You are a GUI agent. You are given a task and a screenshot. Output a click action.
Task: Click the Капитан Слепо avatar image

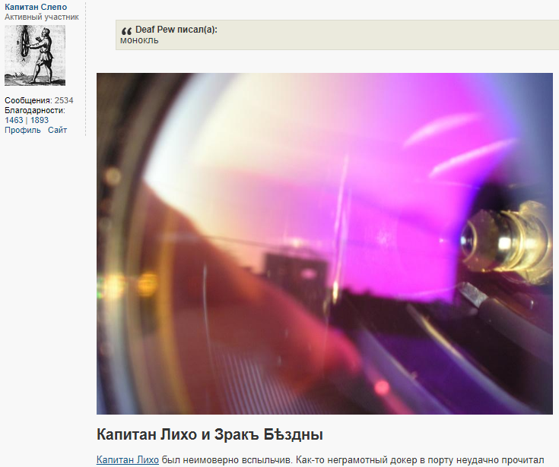click(35, 55)
